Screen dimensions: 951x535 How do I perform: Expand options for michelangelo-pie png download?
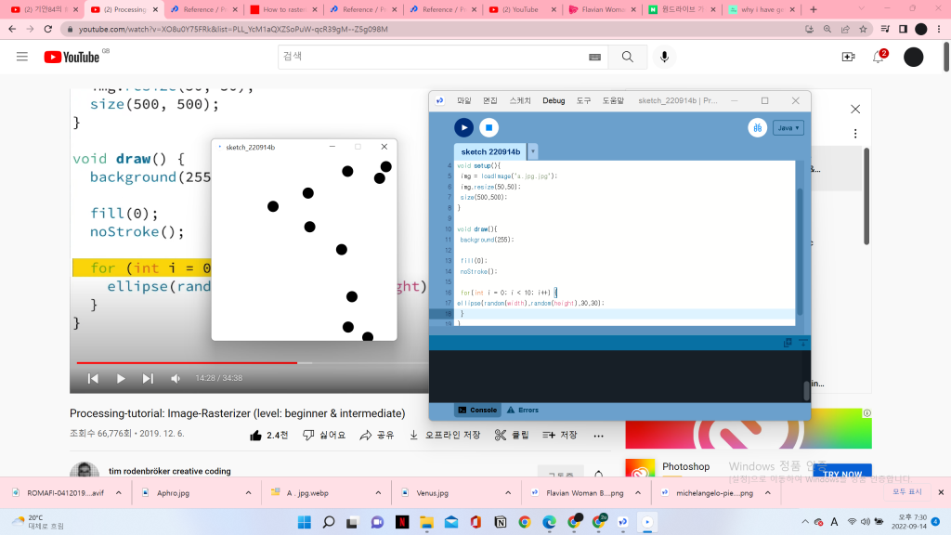point(767,493)
